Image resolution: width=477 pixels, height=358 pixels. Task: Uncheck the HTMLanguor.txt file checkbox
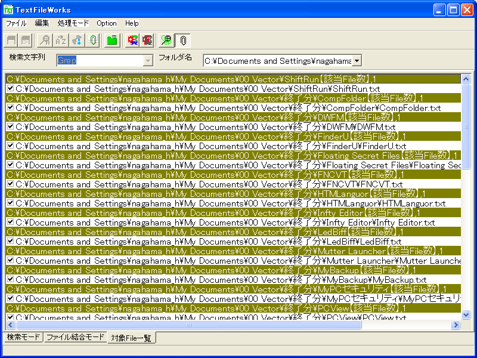(10, 203)
